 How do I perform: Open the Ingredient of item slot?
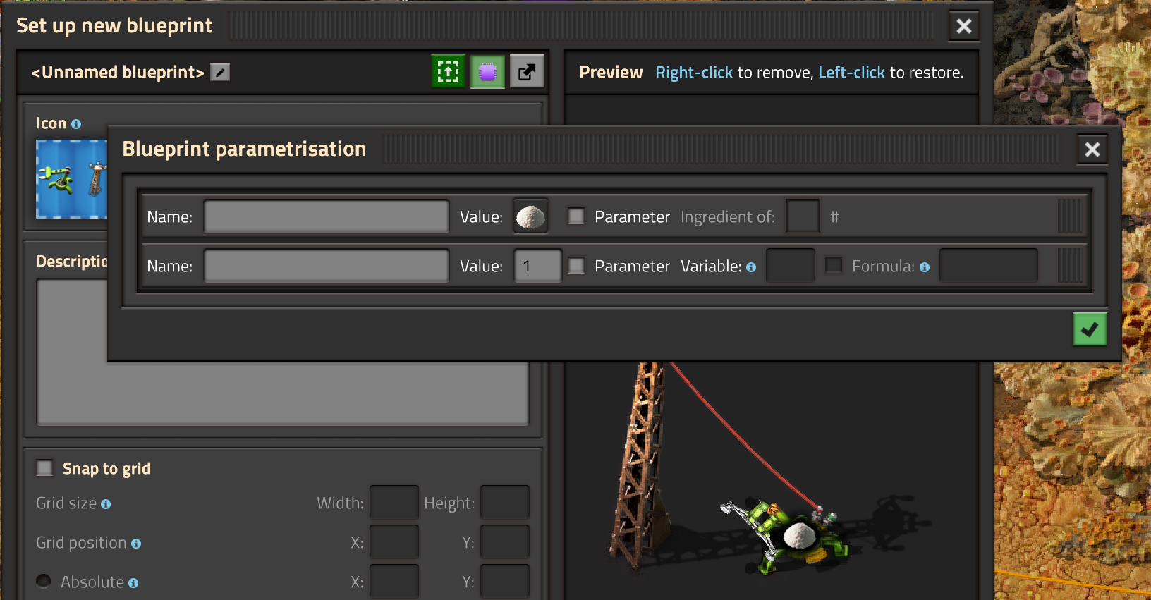pos(803,216)
